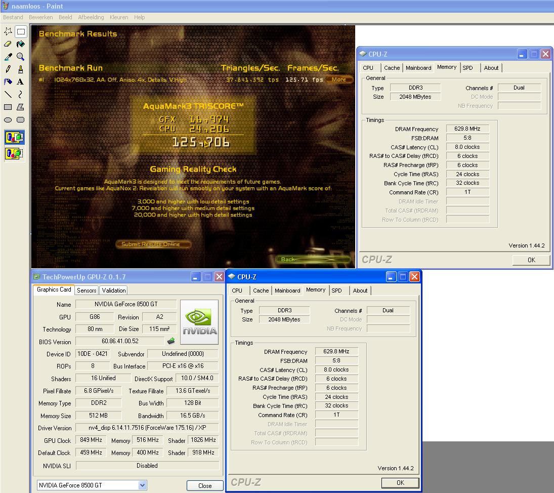Choose the Eraser tool in Paint
The image size is (554, 493).
(8, 44)
